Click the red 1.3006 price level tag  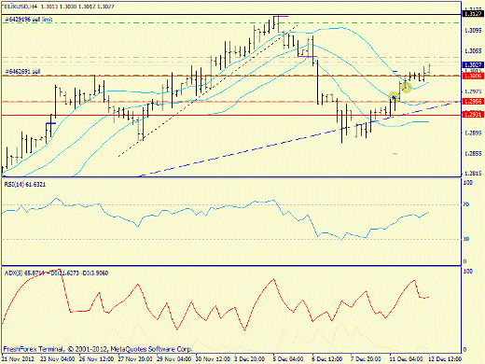pos(473,76)
